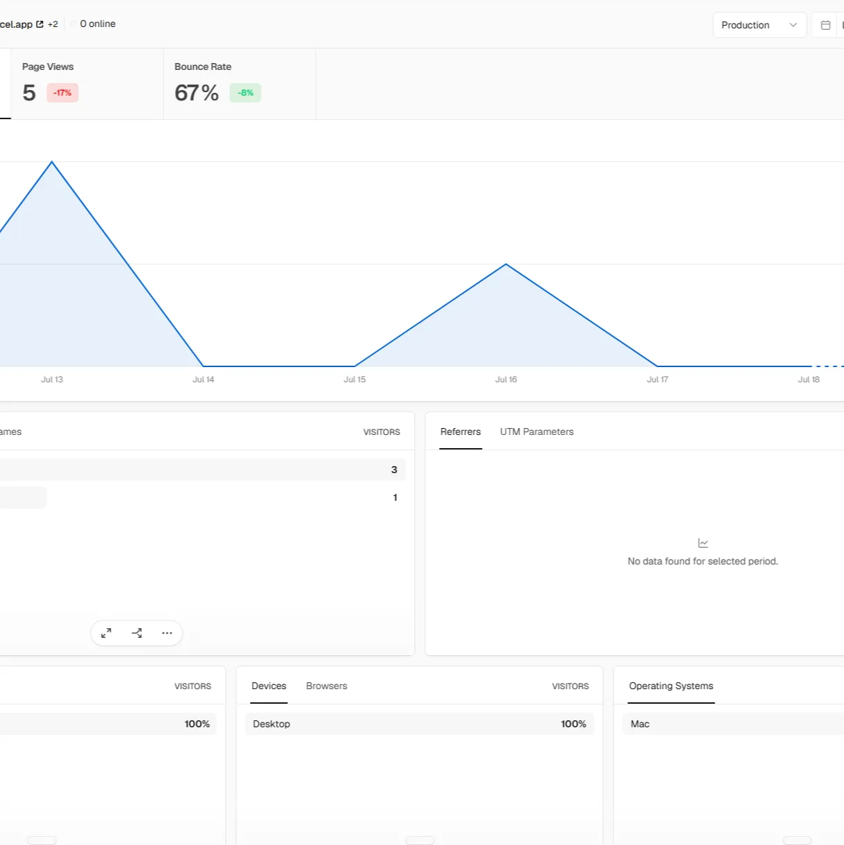The height and width of the screenshot is (845, 844).
Task: Select the Referrers tab
Action: click(460, 432)
